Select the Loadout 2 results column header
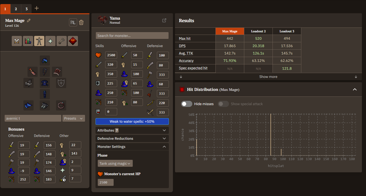Image resolution: width=366 pixels, height=196 pixels. tap(258, 31)
